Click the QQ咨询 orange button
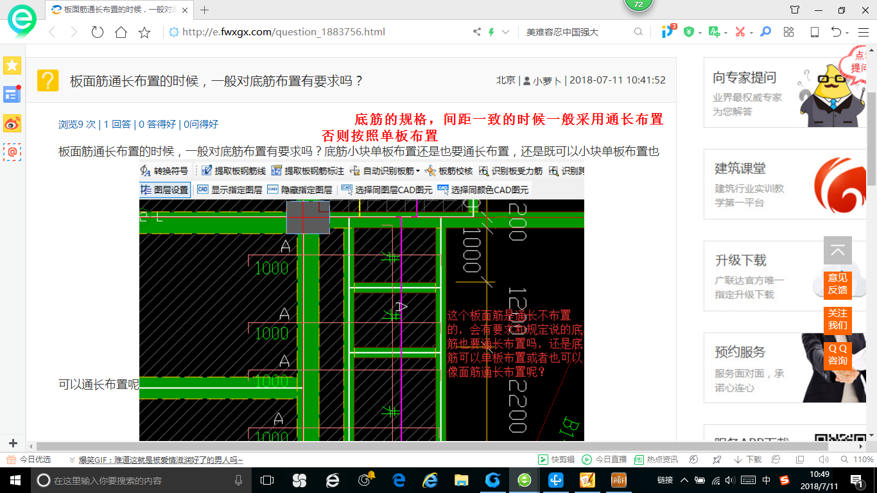The height and width of the screenshot is (493, 877). (x=838, y=354)
